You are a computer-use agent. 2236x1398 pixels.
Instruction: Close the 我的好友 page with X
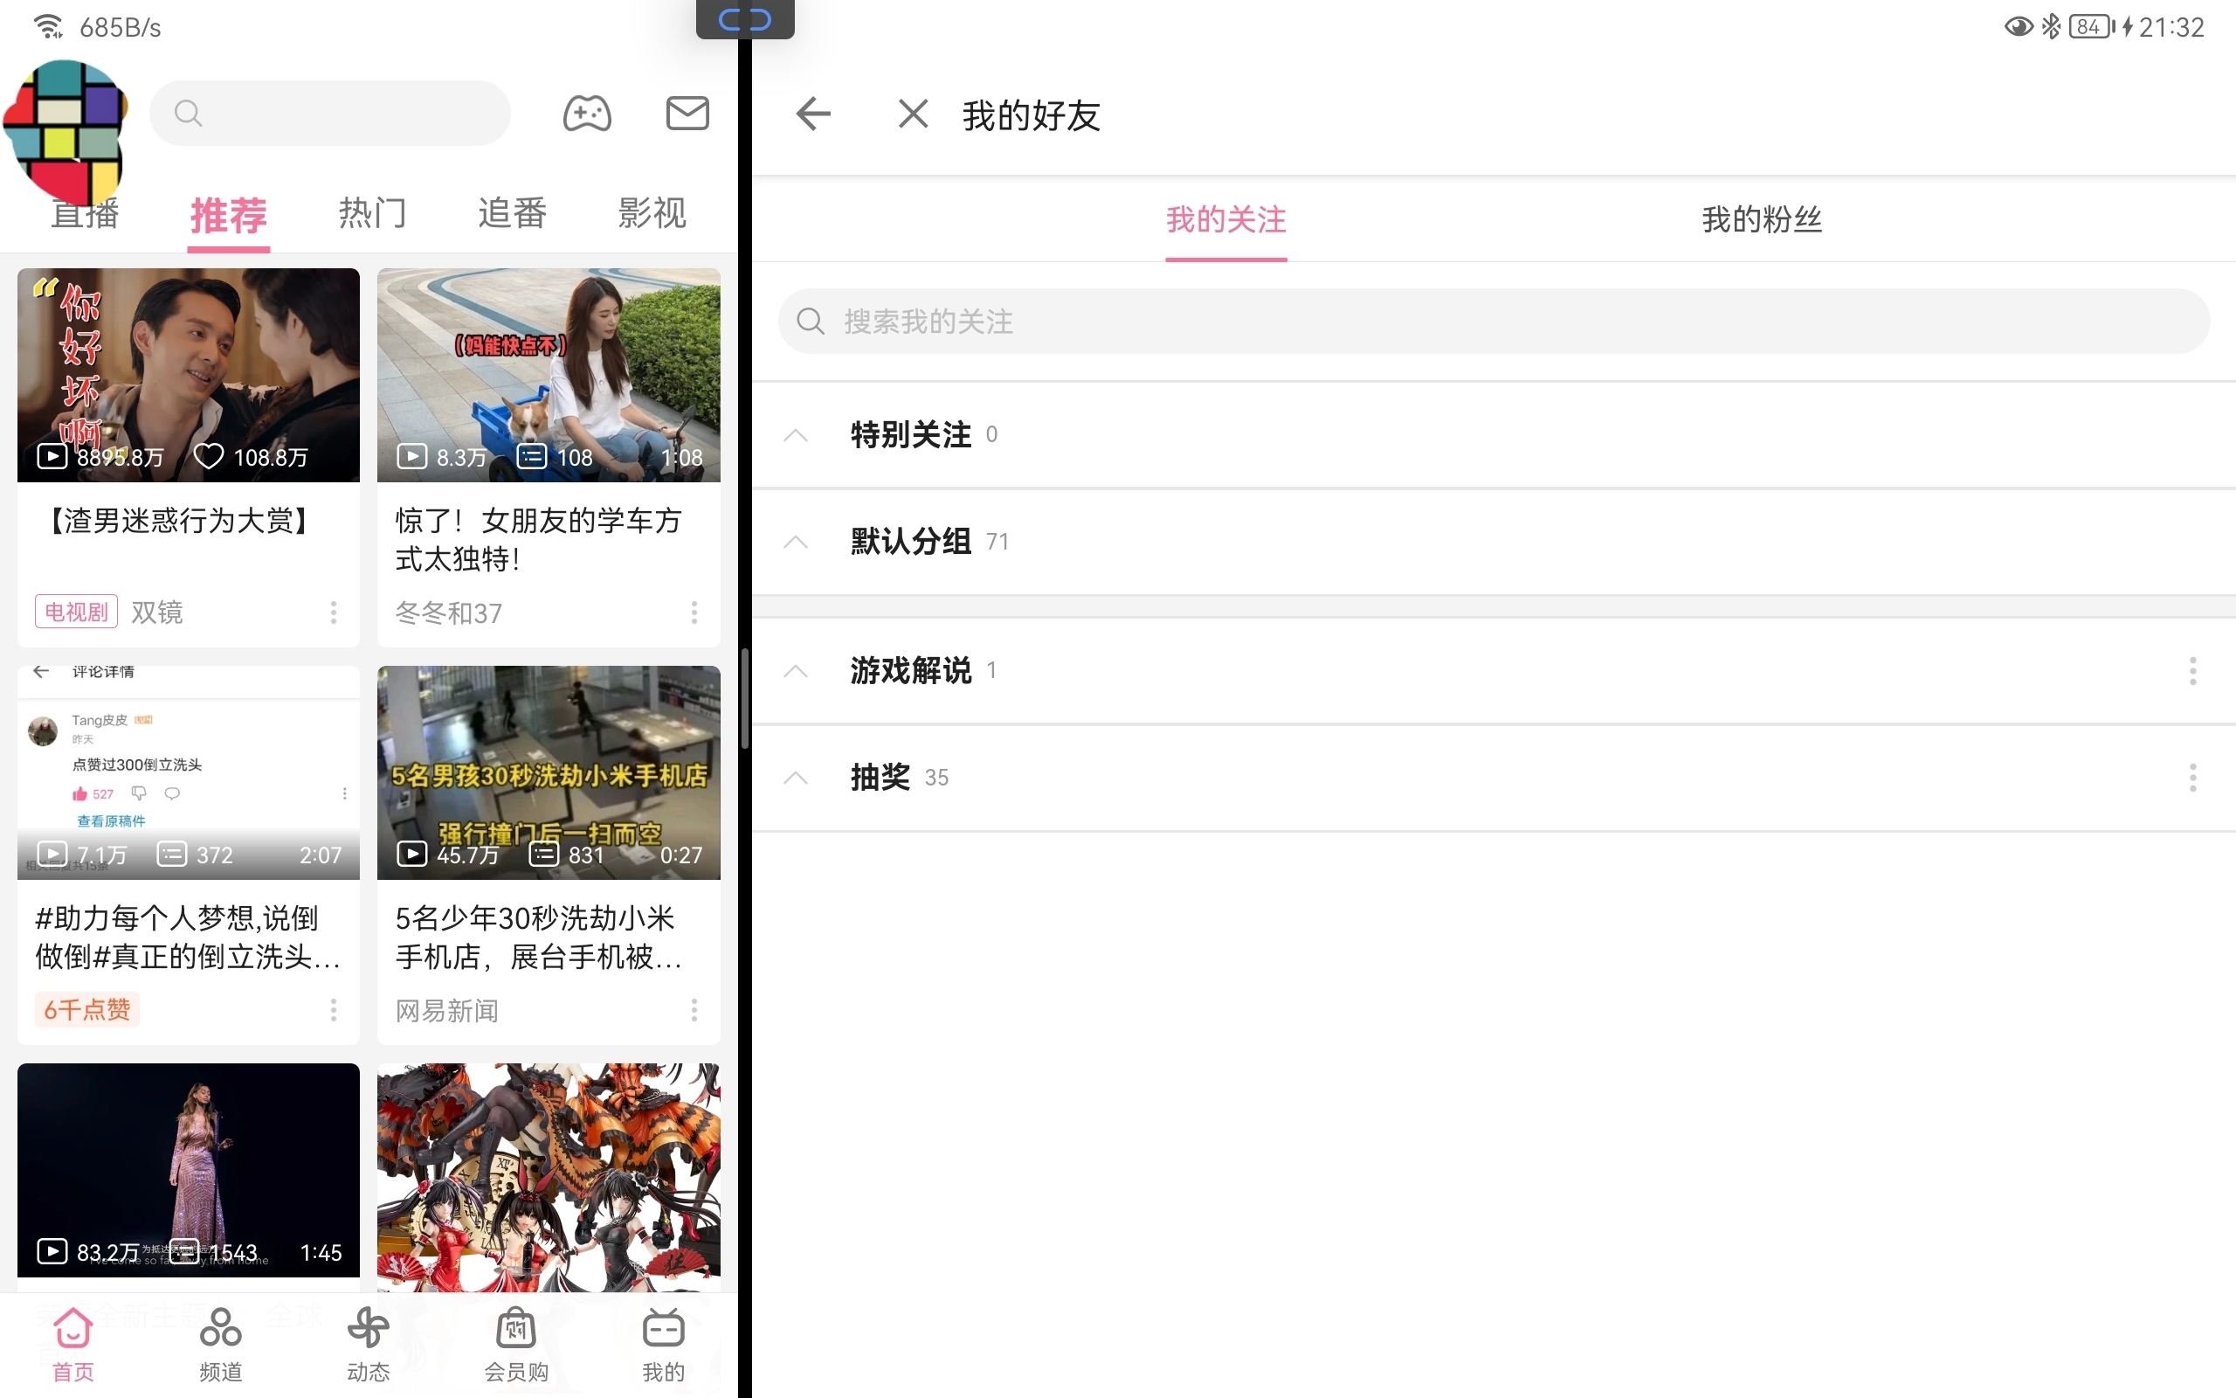coord(913,114)
